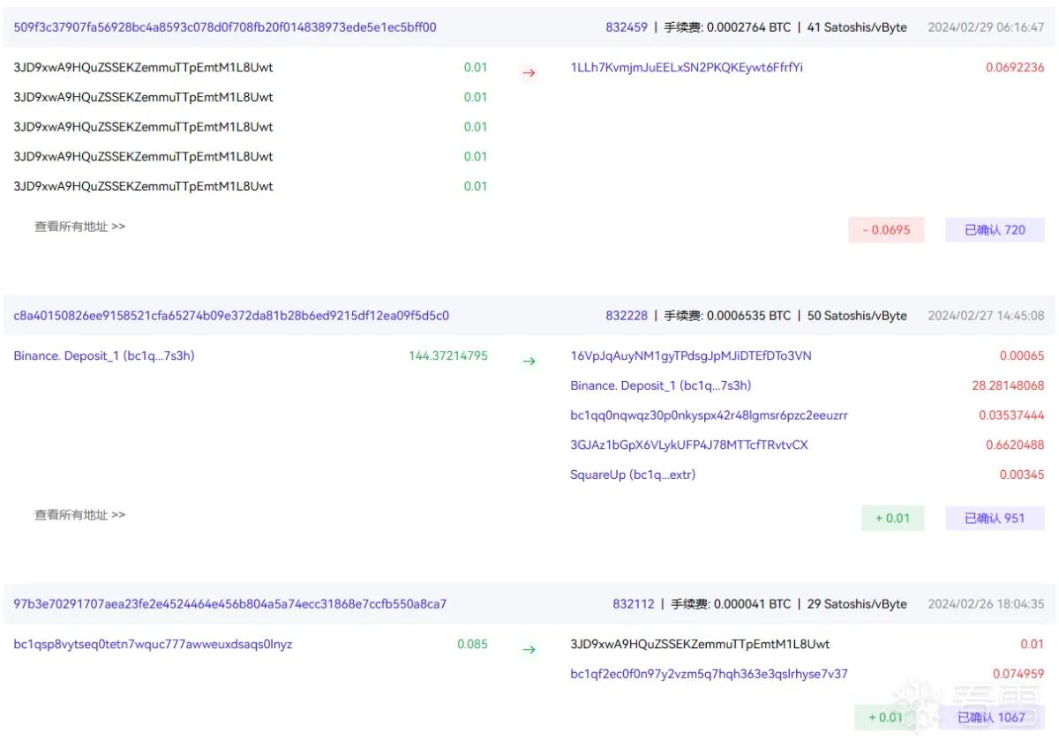Open input address bc1qsp8vytseq0tetn7wquc777
Viewport: 1059px width, 755px height.
[153, 645]
